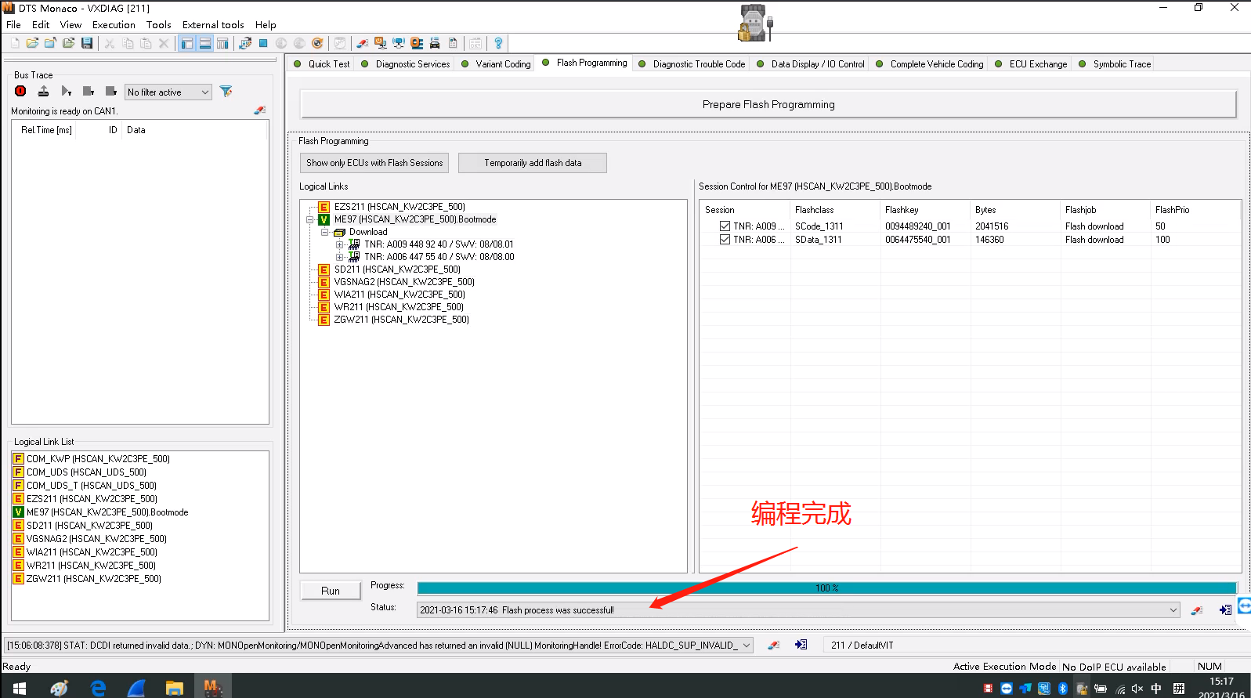The height and width of the screenshot is (698, 1251).
Task: Open the Complete Vehicle Coding tab
Action: pyautogui.click(x=930, y=64)
